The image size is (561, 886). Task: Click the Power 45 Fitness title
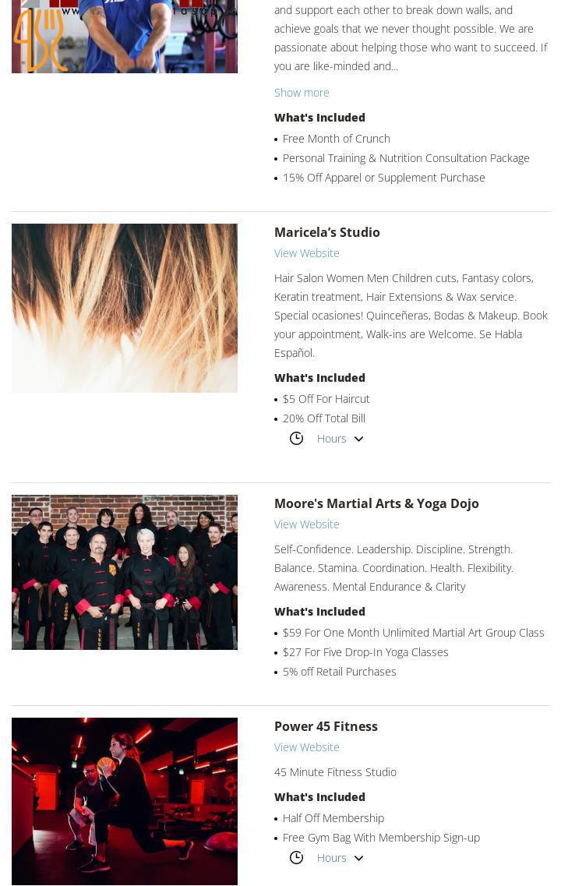(x=326, y=726)
